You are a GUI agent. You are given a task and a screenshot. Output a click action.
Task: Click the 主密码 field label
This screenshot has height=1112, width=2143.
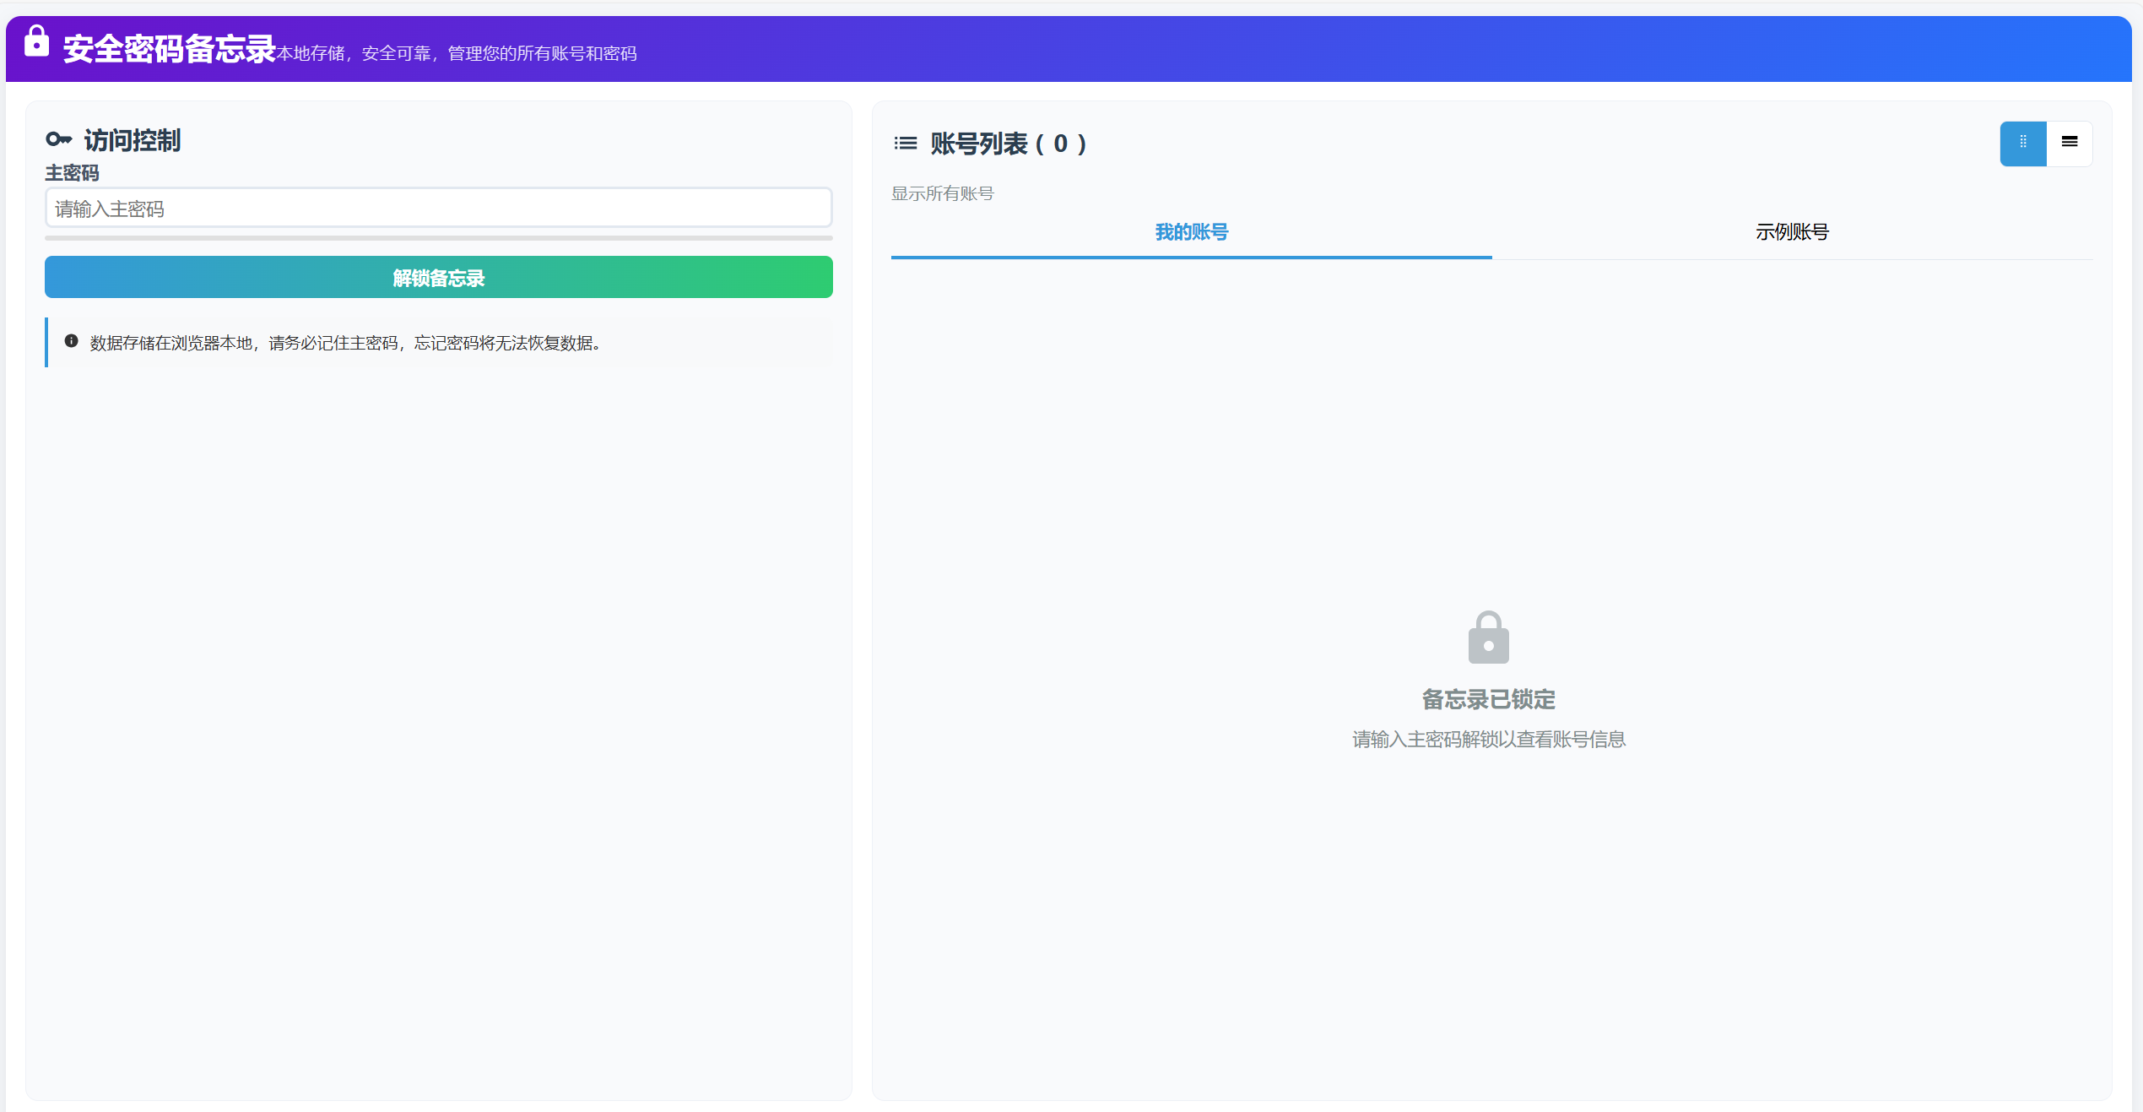72,173
